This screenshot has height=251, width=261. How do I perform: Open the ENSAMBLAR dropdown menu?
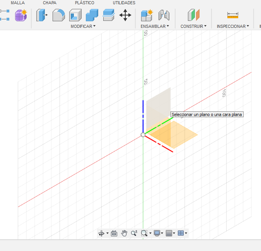(x=155, y=26)
